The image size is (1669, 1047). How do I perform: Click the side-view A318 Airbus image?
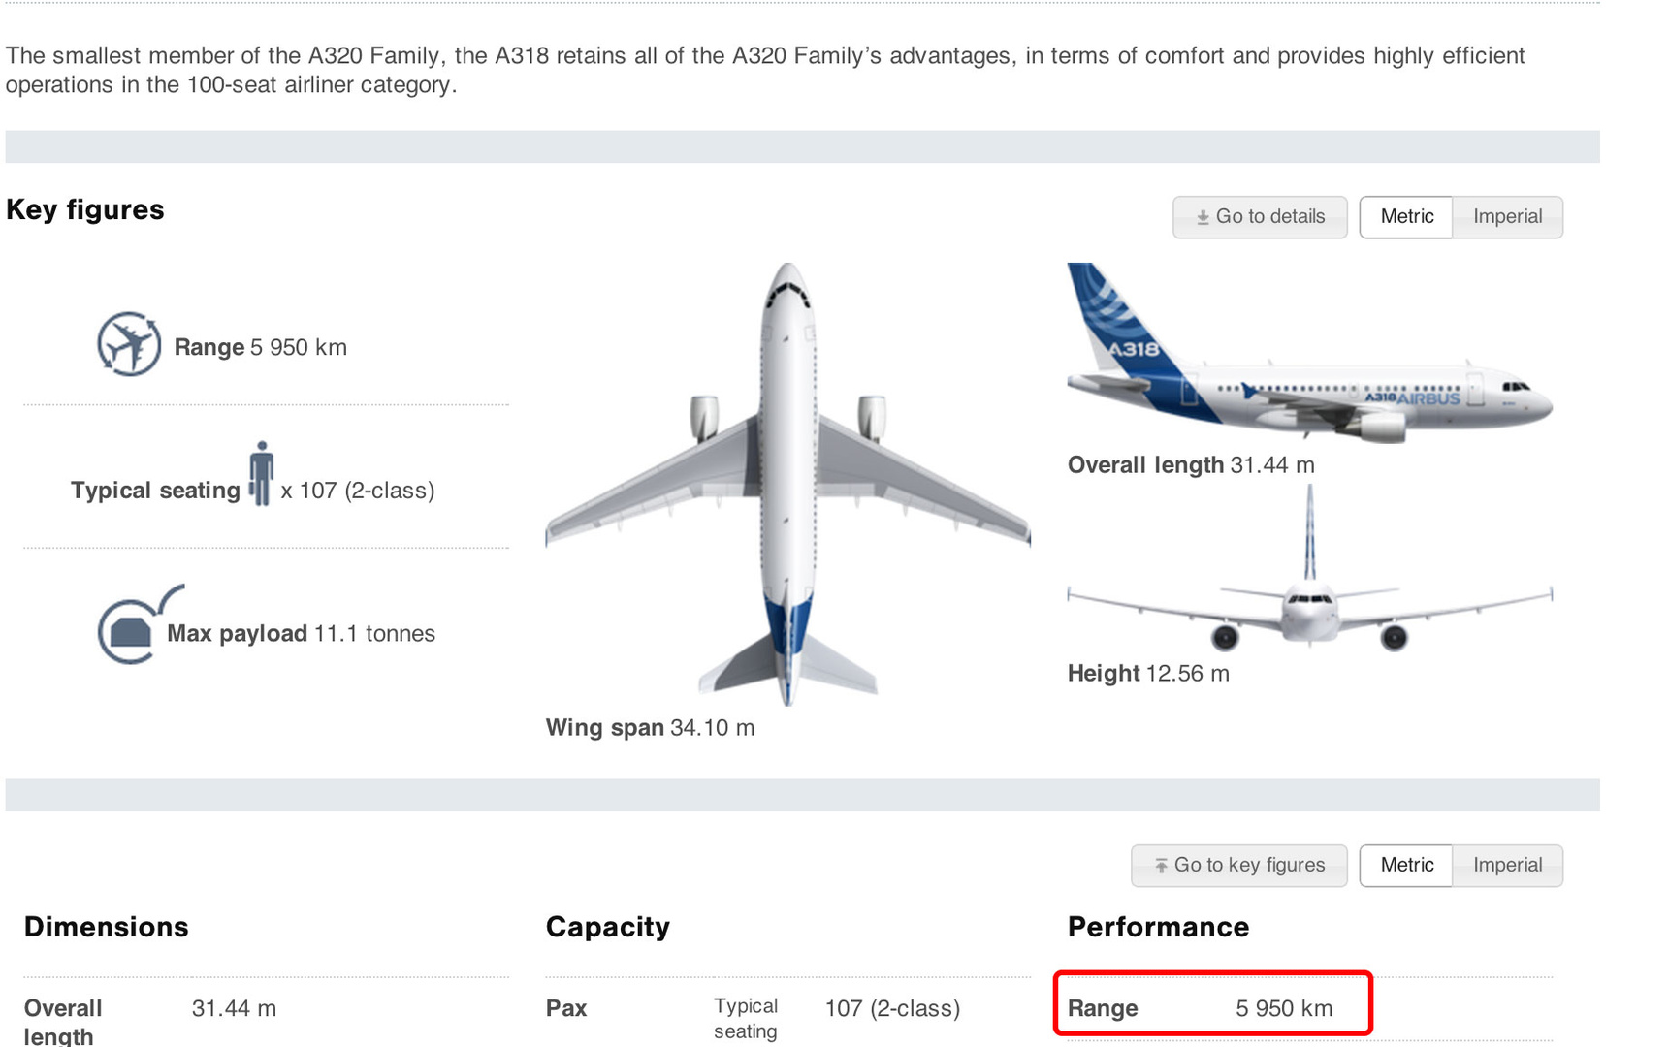pos(1309,359)
